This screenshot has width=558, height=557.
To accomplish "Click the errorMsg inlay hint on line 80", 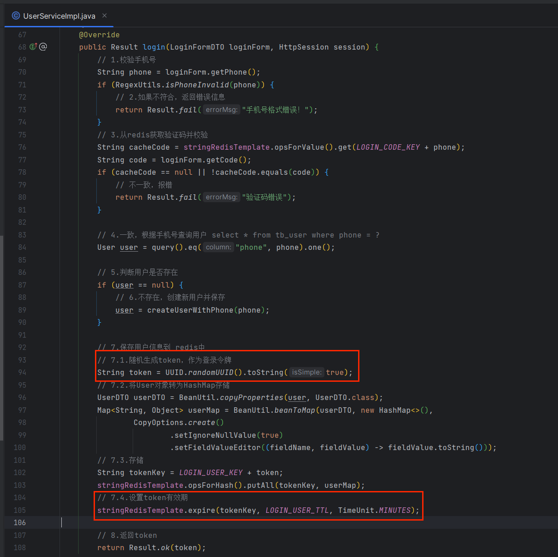I will [221, 197].
